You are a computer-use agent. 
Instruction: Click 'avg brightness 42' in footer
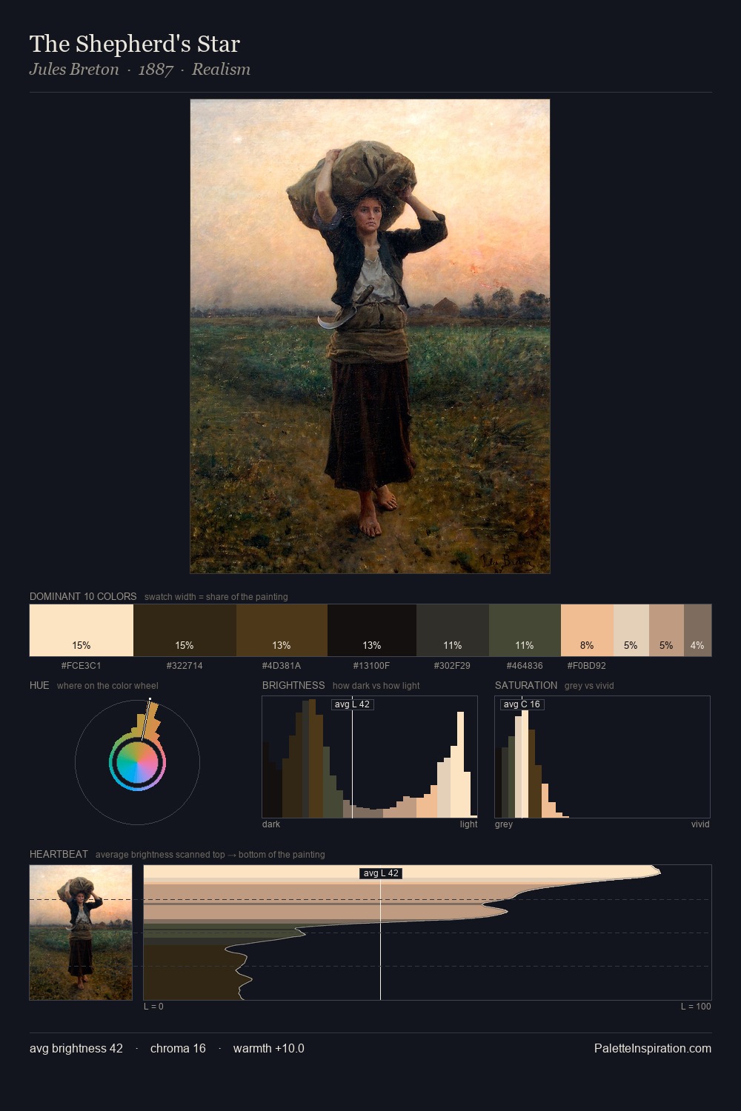pos(76,1049)
